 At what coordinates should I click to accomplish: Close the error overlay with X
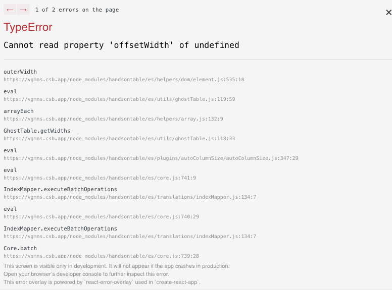click(388, 12)
